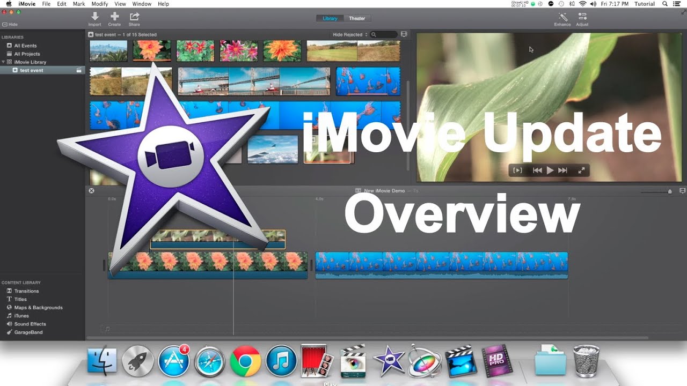Select the jellyfish clip in timeline
687x386 pixels.
(441, 265)
